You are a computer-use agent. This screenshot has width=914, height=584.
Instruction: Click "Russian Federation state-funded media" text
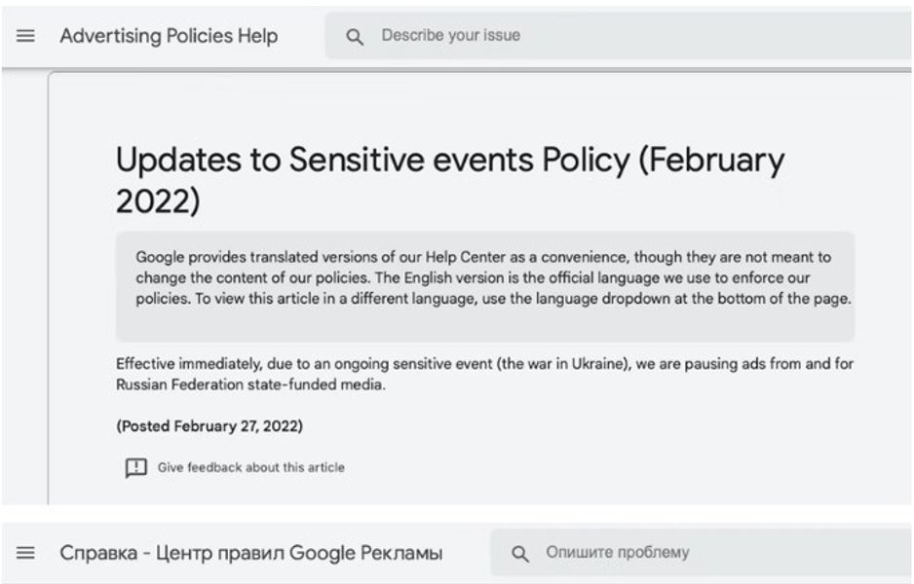[x=250, y=384]
